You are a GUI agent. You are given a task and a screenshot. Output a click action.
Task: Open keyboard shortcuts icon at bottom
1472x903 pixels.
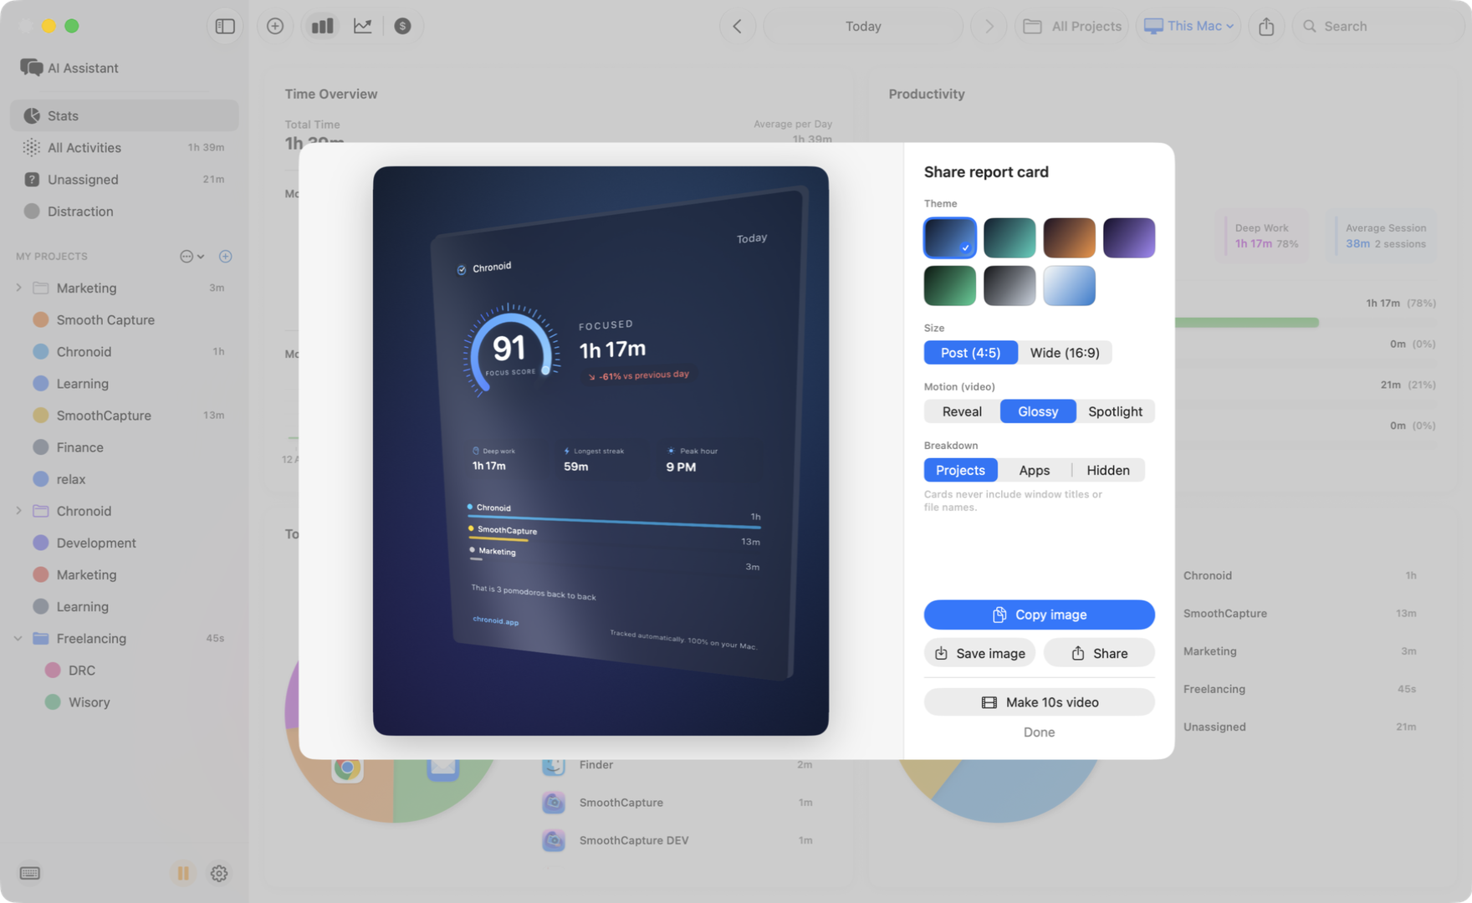click(29, 873)
